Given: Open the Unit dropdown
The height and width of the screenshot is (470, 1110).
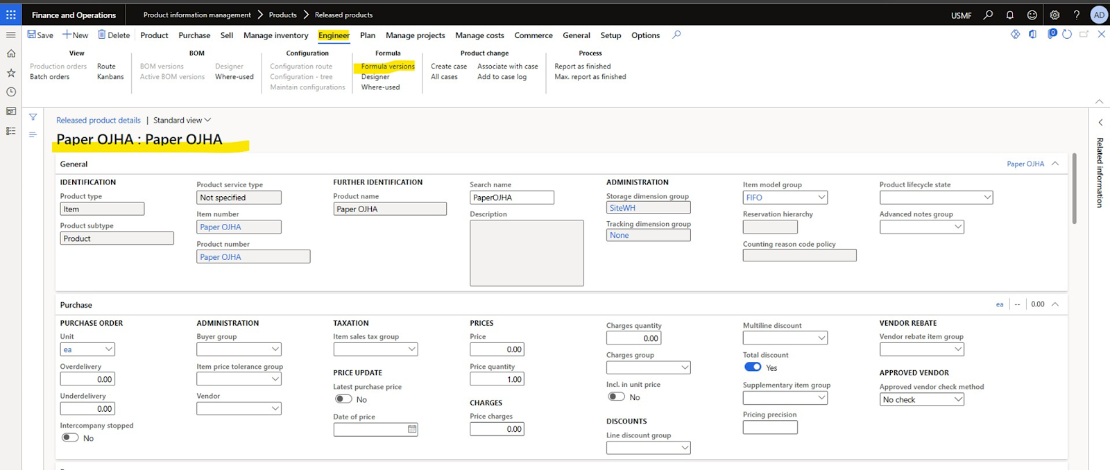Looking at the screenshot, I should click(108, 349).
